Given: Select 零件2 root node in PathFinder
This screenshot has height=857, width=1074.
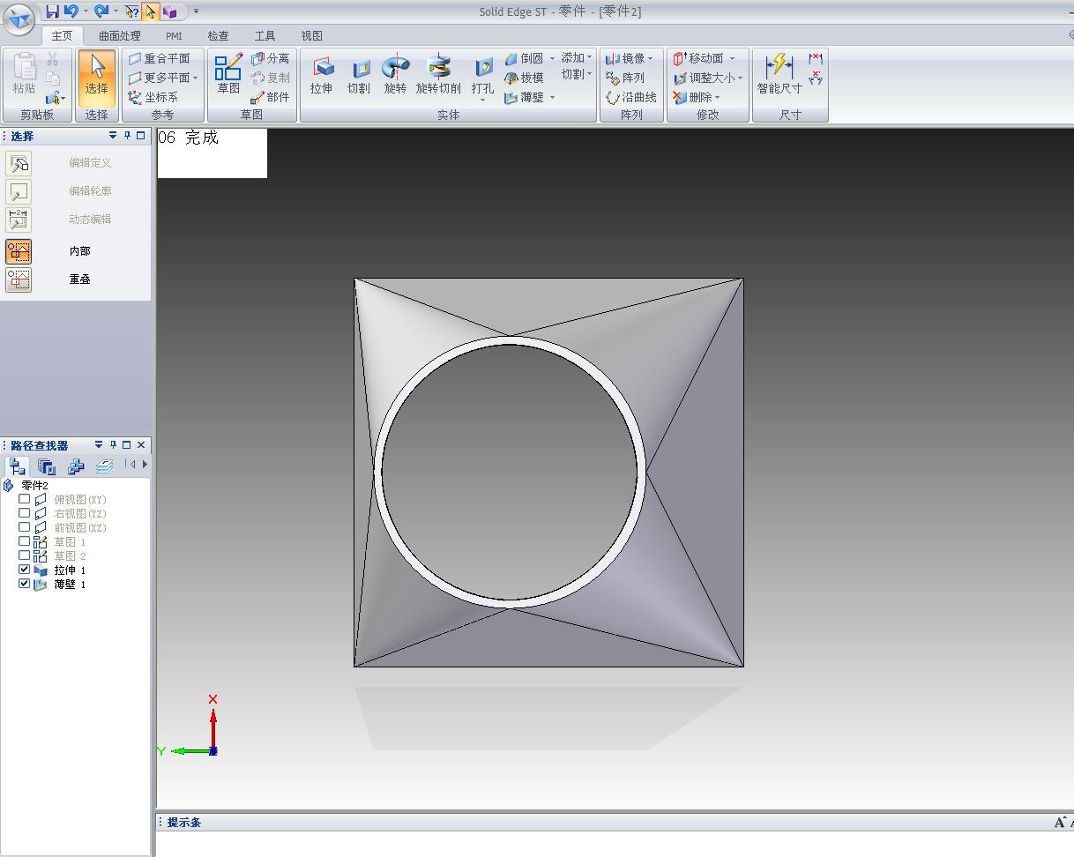Looking at the screenshot, I should 34,485.
